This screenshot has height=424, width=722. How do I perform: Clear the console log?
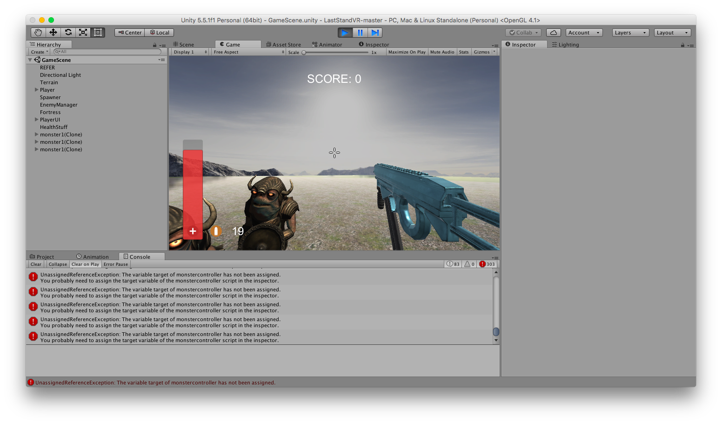tap(36, 264)
